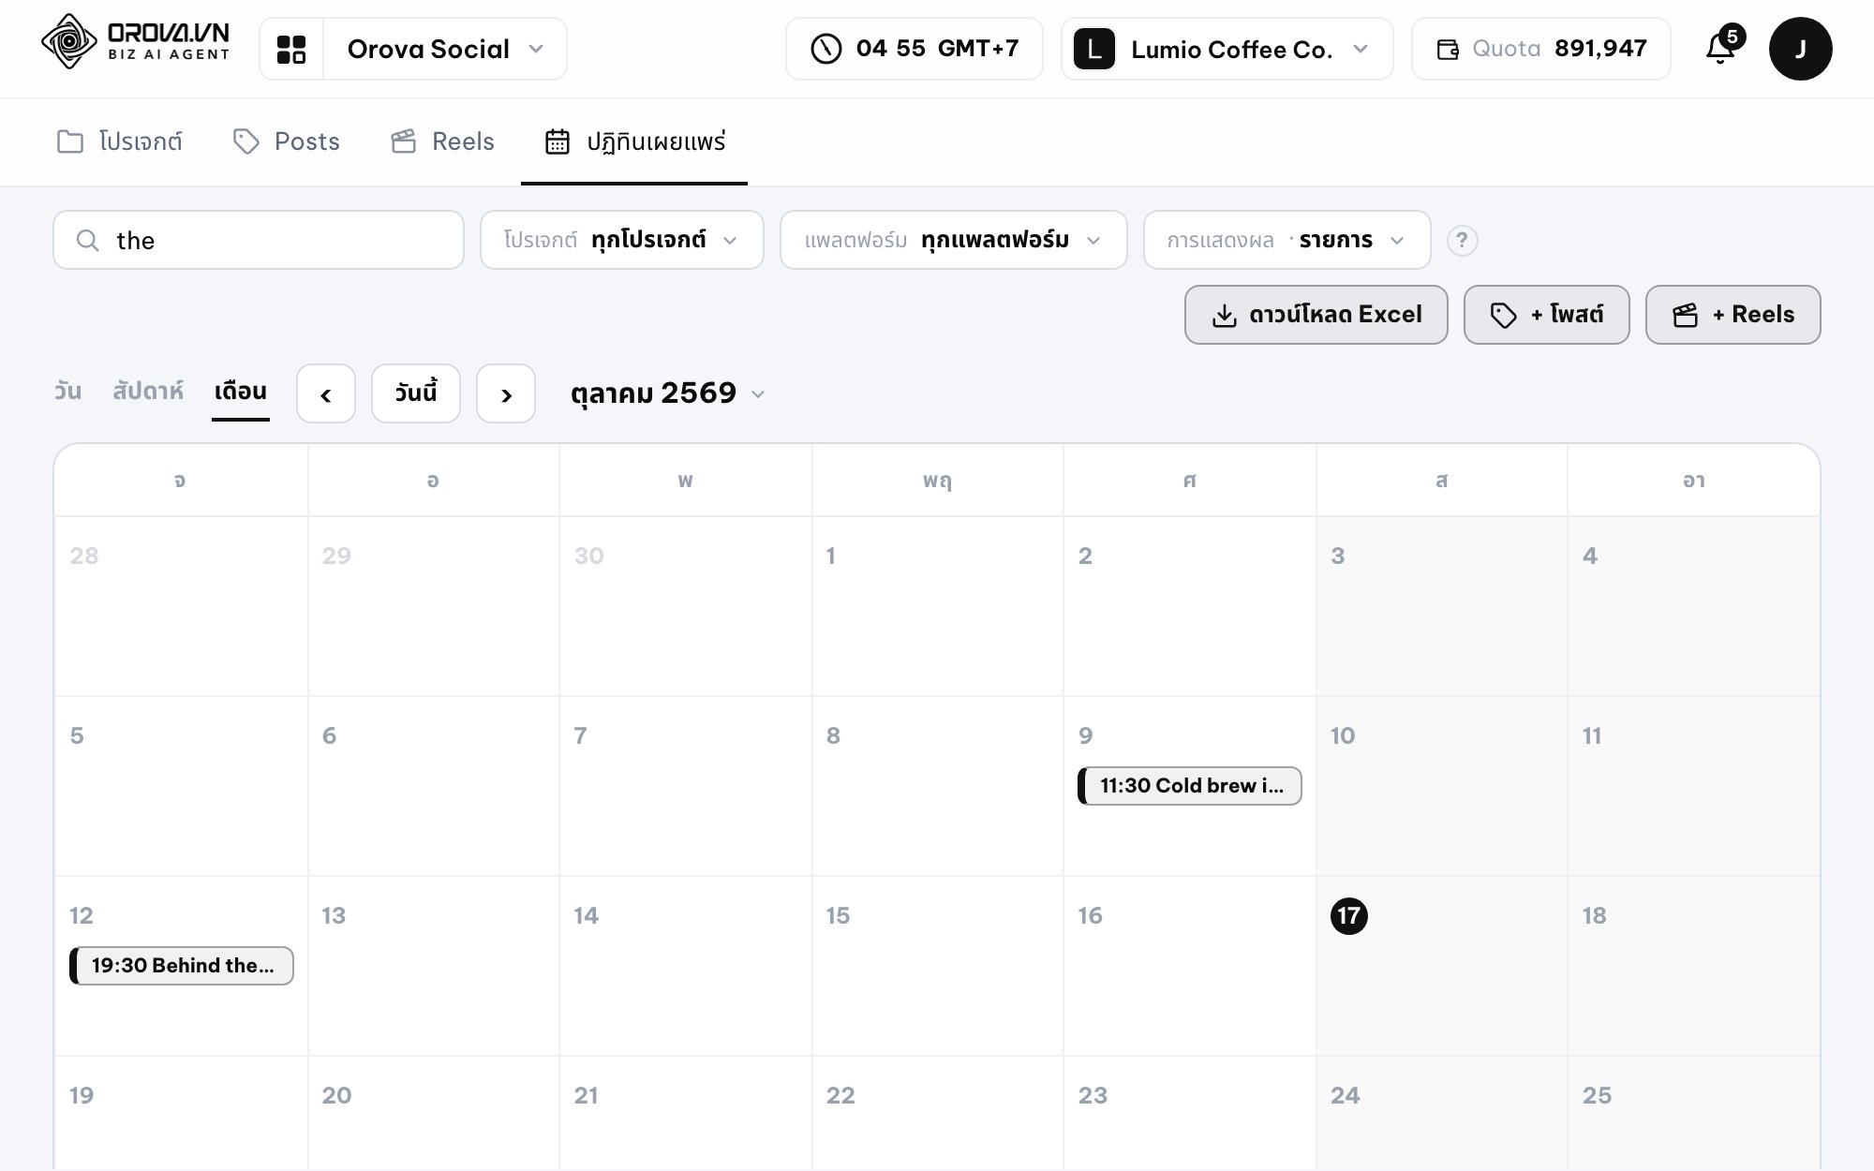The image size is (1874, 1171).
Task: Open the app grid launcher icon
Action: click(x=291, y=49)
